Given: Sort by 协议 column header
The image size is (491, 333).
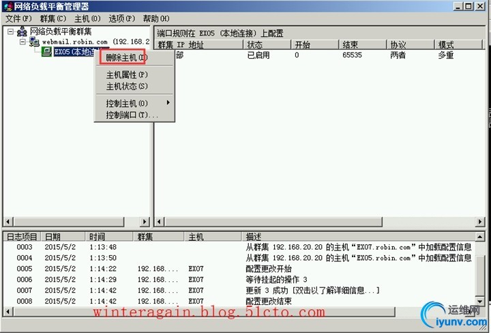Looking at the screenshot, I should pyautogui.click(x=411, y=45).
